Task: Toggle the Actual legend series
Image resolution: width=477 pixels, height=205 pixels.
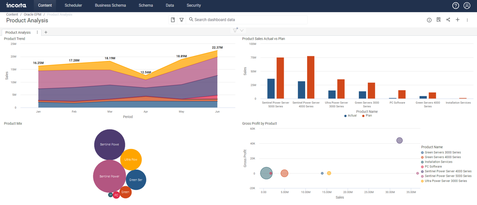Action: tap(350, 115)
